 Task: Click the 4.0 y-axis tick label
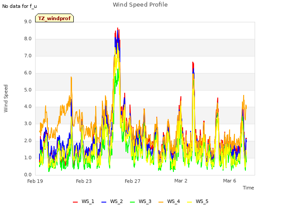[x=28, y=107]
